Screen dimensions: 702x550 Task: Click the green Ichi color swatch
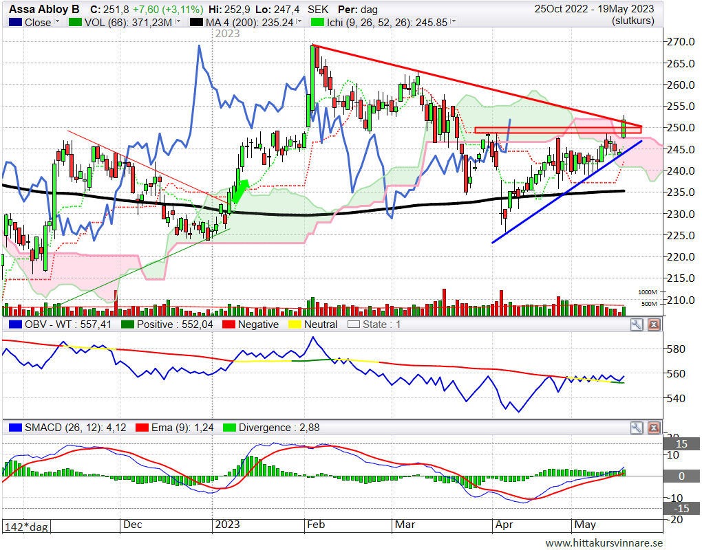point(317,23)
